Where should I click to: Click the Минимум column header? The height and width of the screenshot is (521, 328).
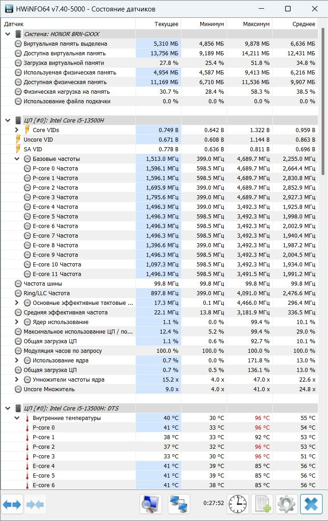pos(204,24)
